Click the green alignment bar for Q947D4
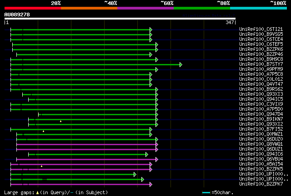This screenshot has width=291, height=196. click(97, 114)
